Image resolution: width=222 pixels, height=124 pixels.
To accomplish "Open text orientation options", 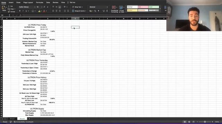I will coord(65,7).
